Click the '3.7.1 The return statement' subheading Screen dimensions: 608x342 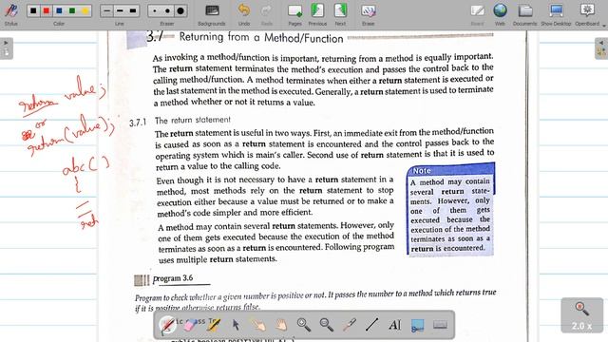[180, 121]
